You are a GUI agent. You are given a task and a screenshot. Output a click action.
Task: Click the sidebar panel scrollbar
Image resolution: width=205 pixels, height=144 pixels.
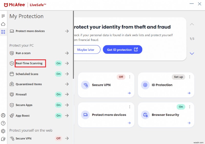coord(74,44)
